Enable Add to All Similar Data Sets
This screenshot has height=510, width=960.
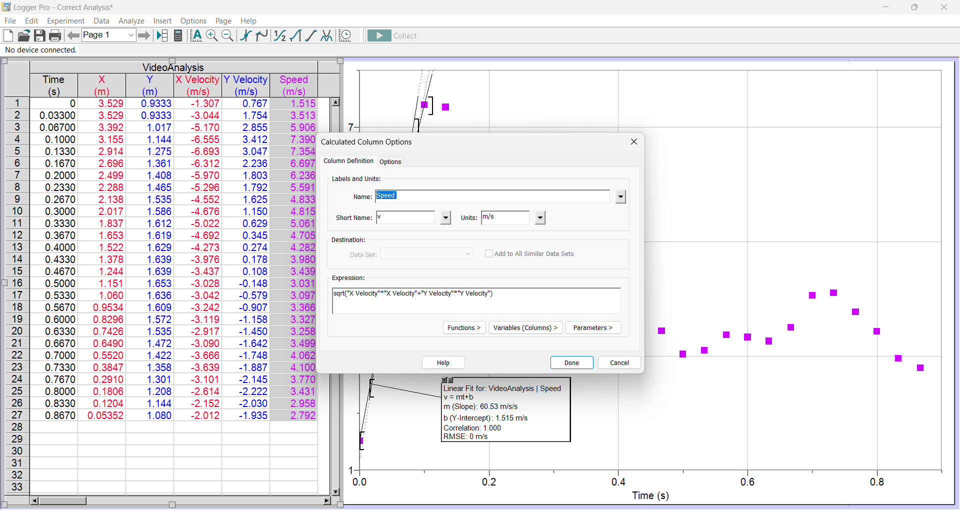coord(489,253)
